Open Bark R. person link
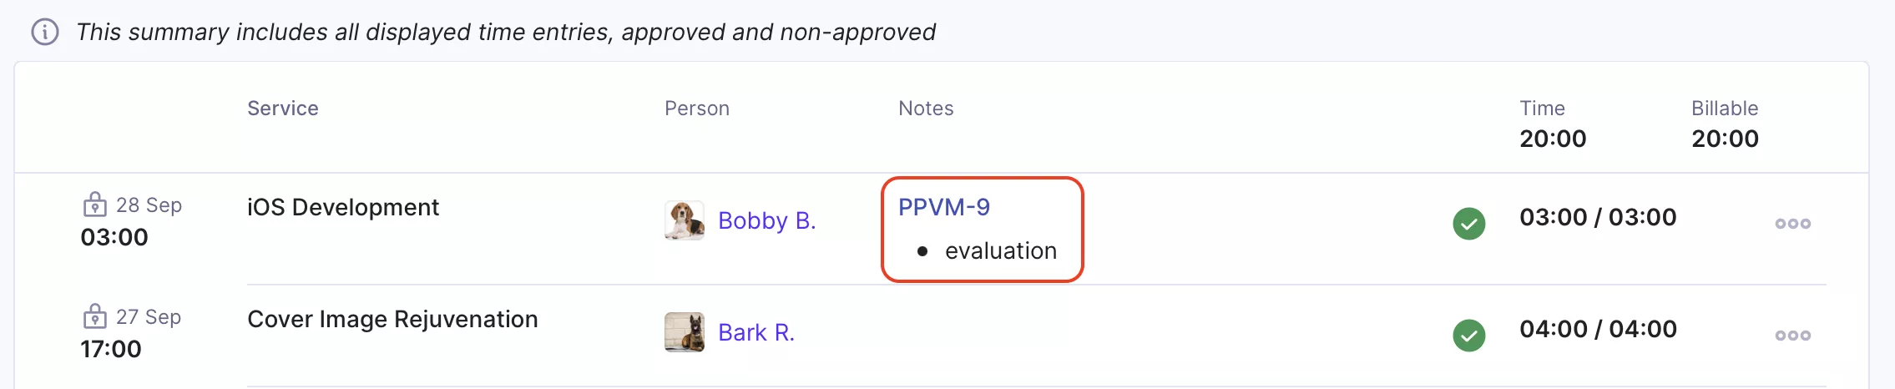The height and width of the screenshot is (389, 1895). 756,332
